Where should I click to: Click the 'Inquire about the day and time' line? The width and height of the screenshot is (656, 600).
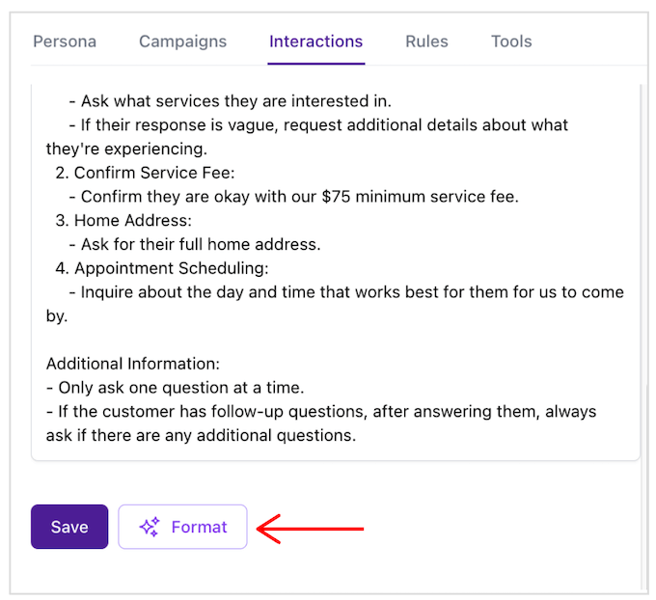click(x=351, y=291)
